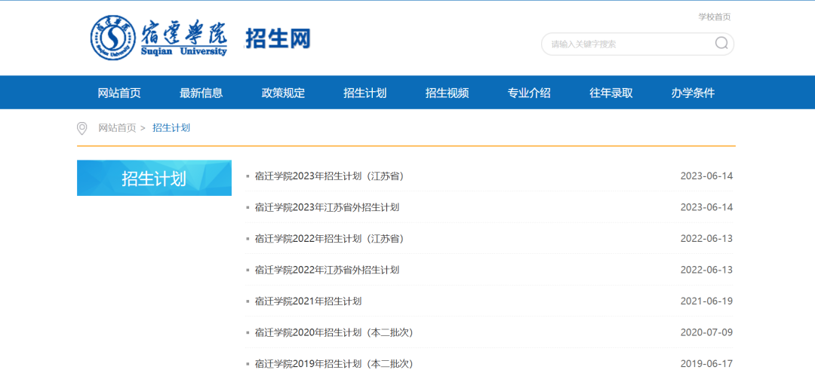Open the 往年录取 menu item
The height and width of the screenshot is (376, 815).
610,93
